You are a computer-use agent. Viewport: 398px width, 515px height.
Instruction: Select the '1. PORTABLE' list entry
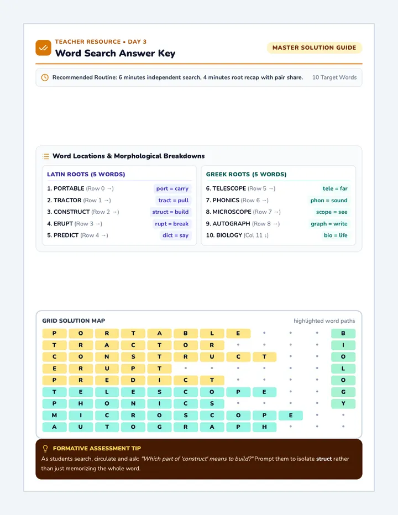pyautogui.click(x=80, y=188)
